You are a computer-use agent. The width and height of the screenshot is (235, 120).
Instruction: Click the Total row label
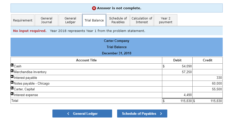click(15, 101)
